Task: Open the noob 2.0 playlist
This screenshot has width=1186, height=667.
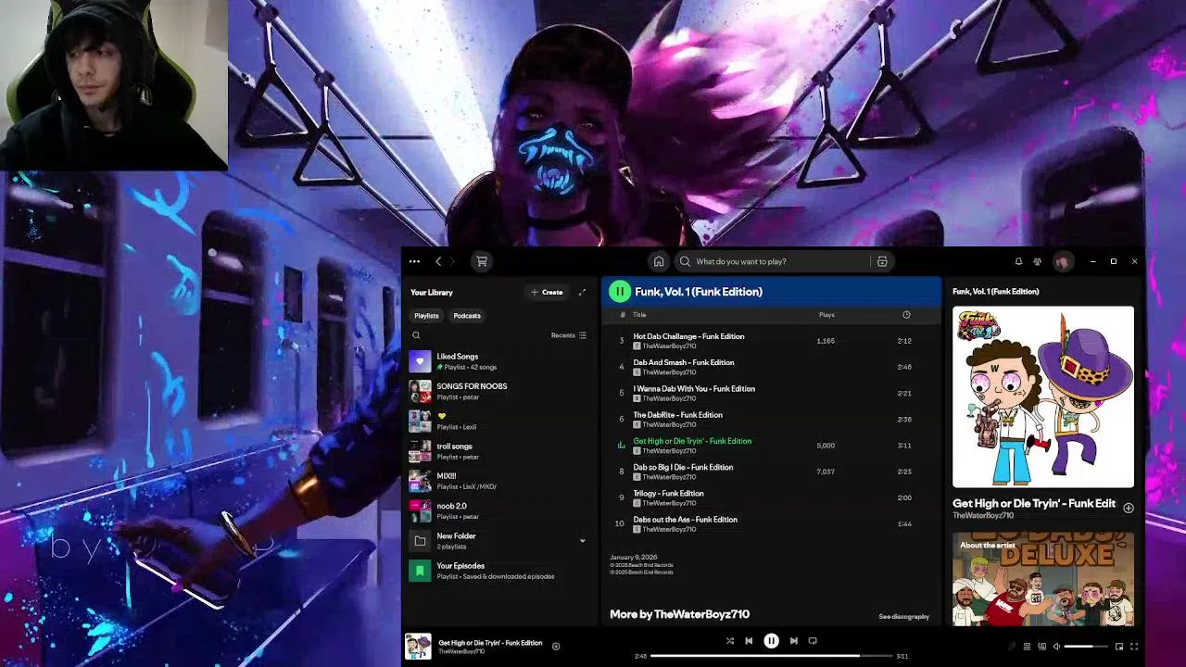Action: point(499,510)
